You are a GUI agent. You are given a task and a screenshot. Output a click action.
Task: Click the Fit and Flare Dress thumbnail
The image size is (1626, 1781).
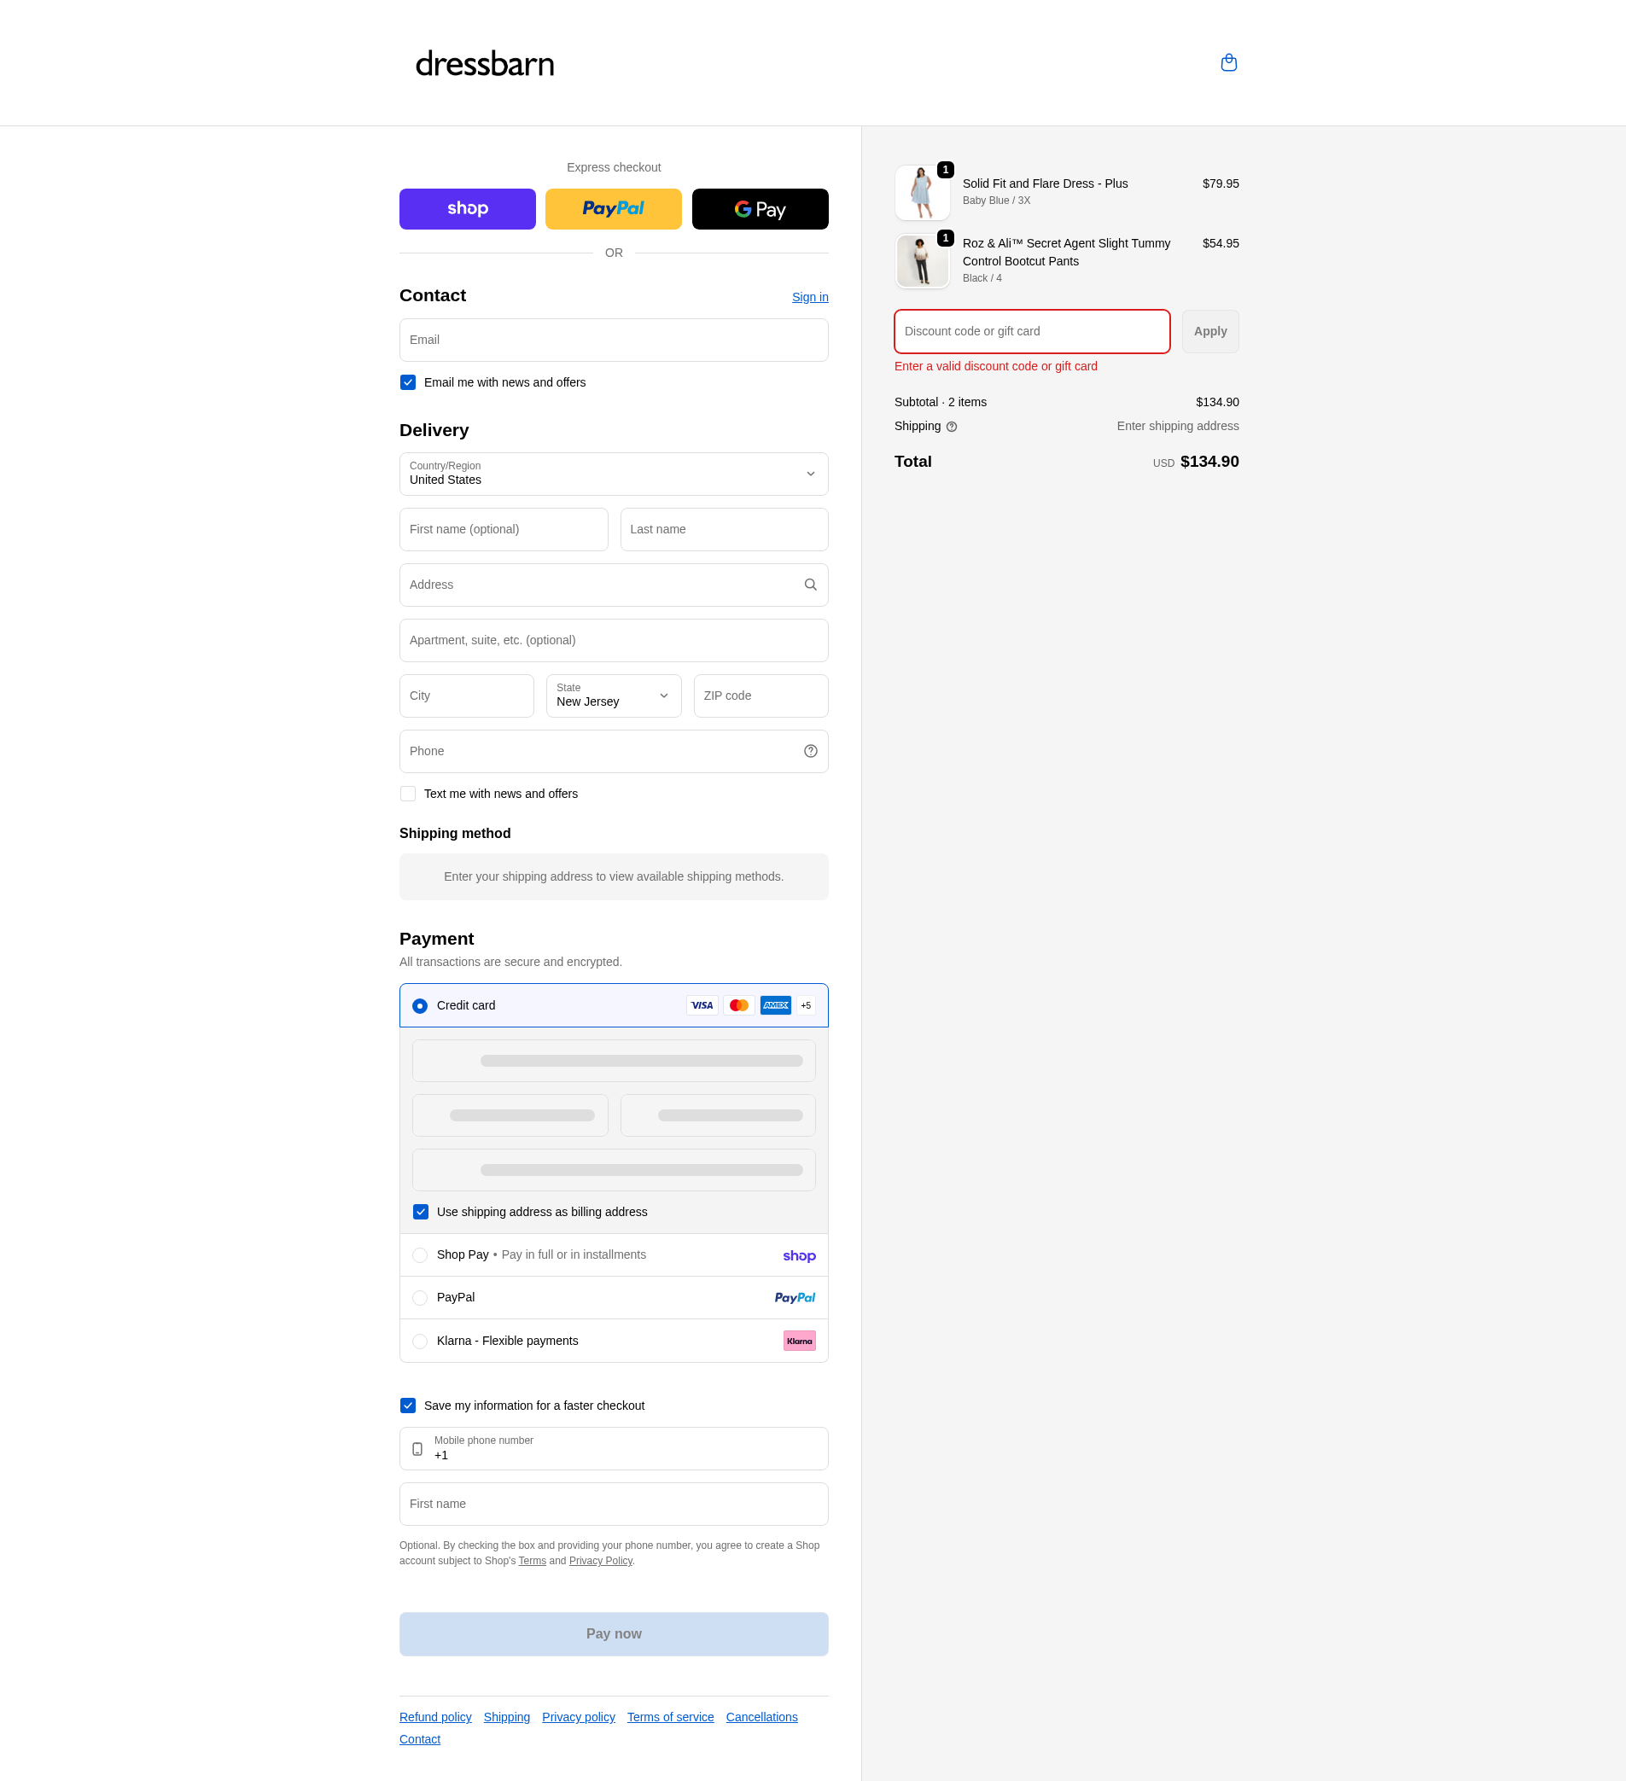click(x=922, y=193)
